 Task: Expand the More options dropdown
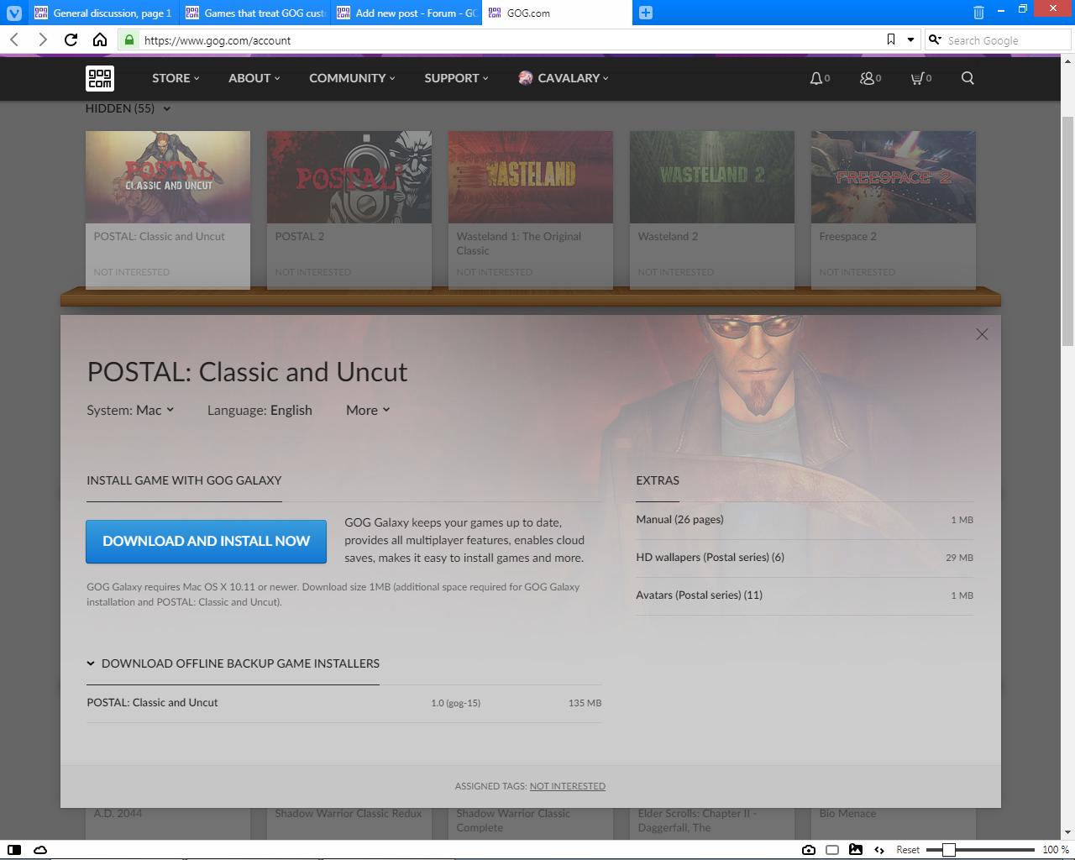[x=368, y=410]
